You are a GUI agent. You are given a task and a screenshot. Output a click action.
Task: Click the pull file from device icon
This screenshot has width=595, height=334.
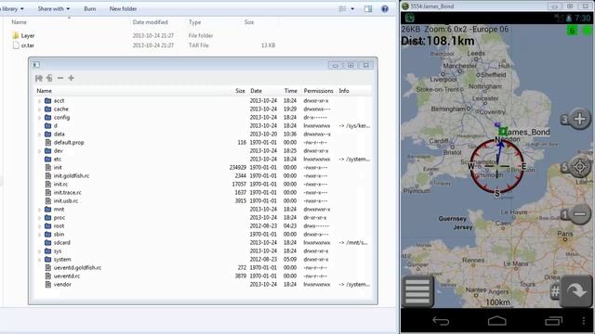tap(39, 78)
